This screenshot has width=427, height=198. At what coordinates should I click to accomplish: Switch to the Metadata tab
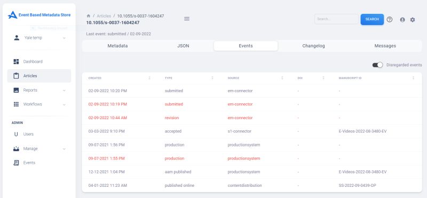[x=117, y=46]
